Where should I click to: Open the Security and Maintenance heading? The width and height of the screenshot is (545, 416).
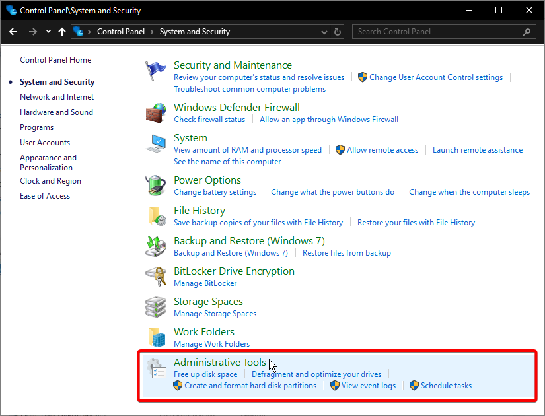coord(233,65)
